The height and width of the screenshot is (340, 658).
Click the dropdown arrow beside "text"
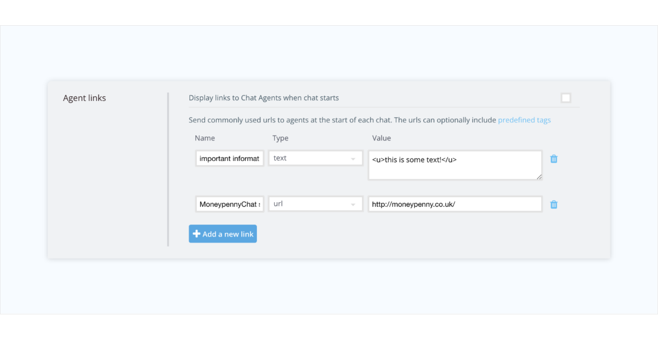[353, 158]
